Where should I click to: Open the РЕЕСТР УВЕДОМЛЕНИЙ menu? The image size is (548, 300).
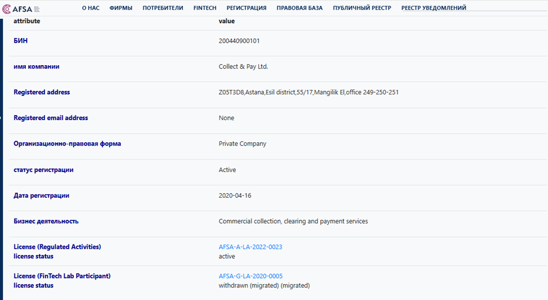coord(434,8)
